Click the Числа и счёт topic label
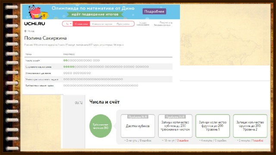This screenshot has height=155, width=276. tap(33, 61)
